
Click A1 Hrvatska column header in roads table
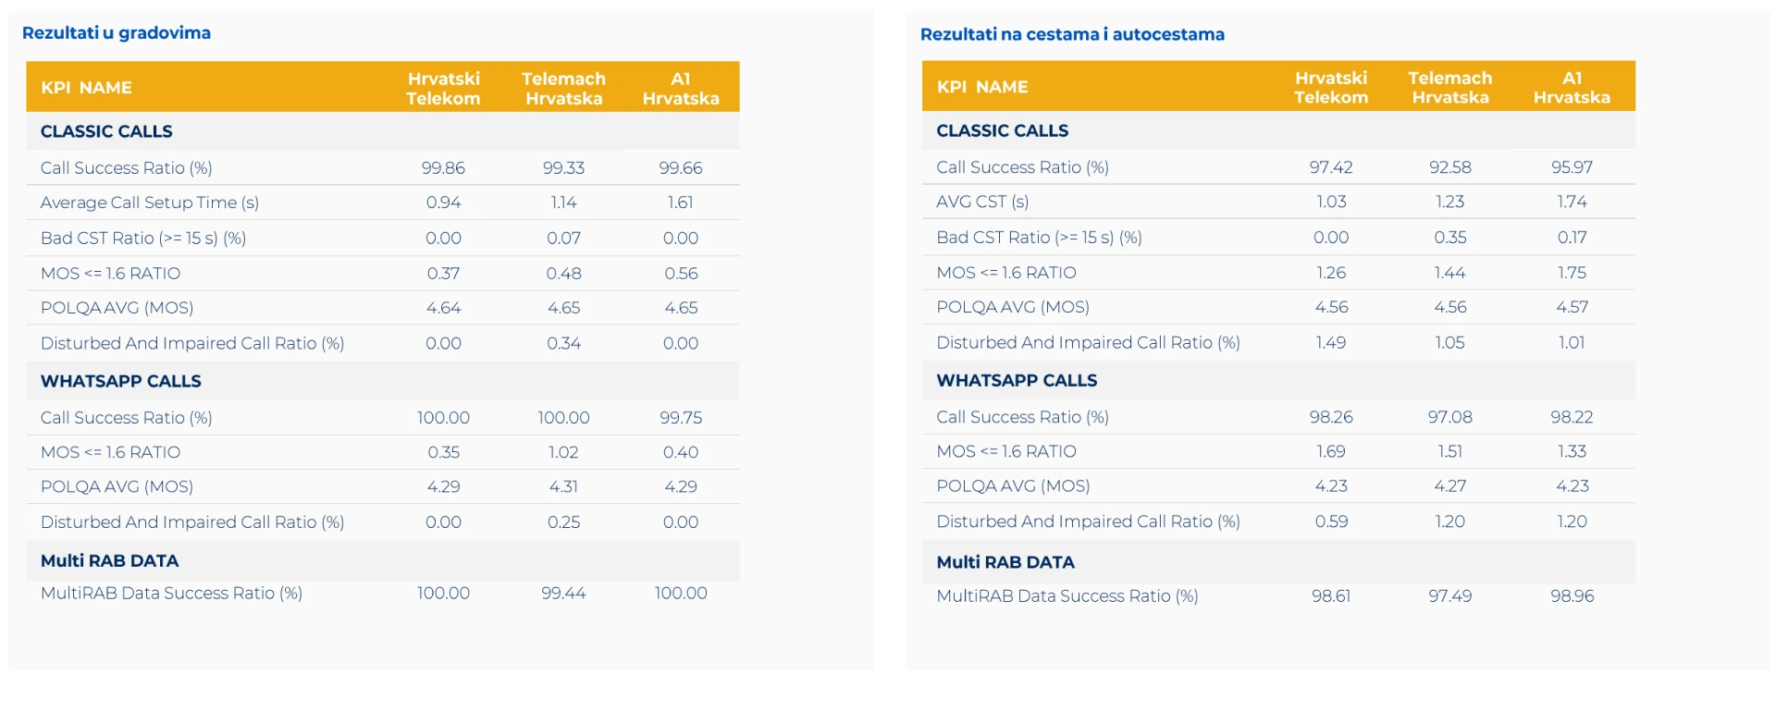1572,88
